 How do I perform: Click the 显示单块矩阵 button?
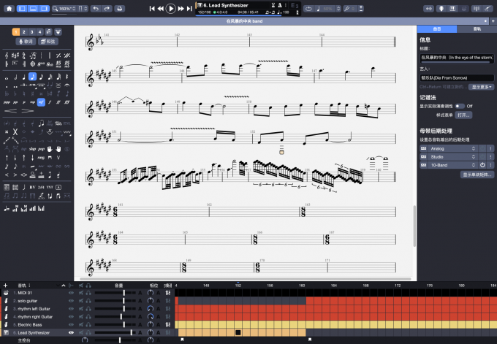point(477,175)
